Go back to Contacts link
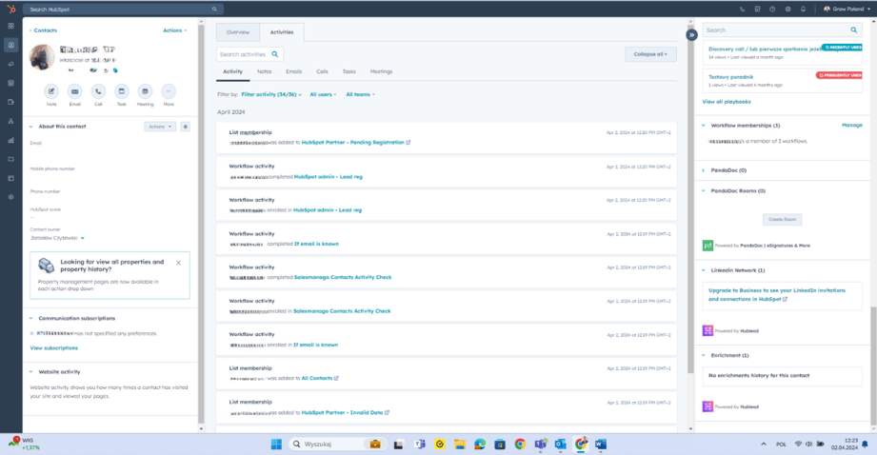The height and width of the screenshot is (455, 877). (x=44, y=30)
